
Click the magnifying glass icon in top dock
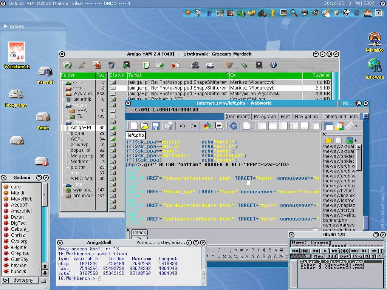tap(294, 13)
